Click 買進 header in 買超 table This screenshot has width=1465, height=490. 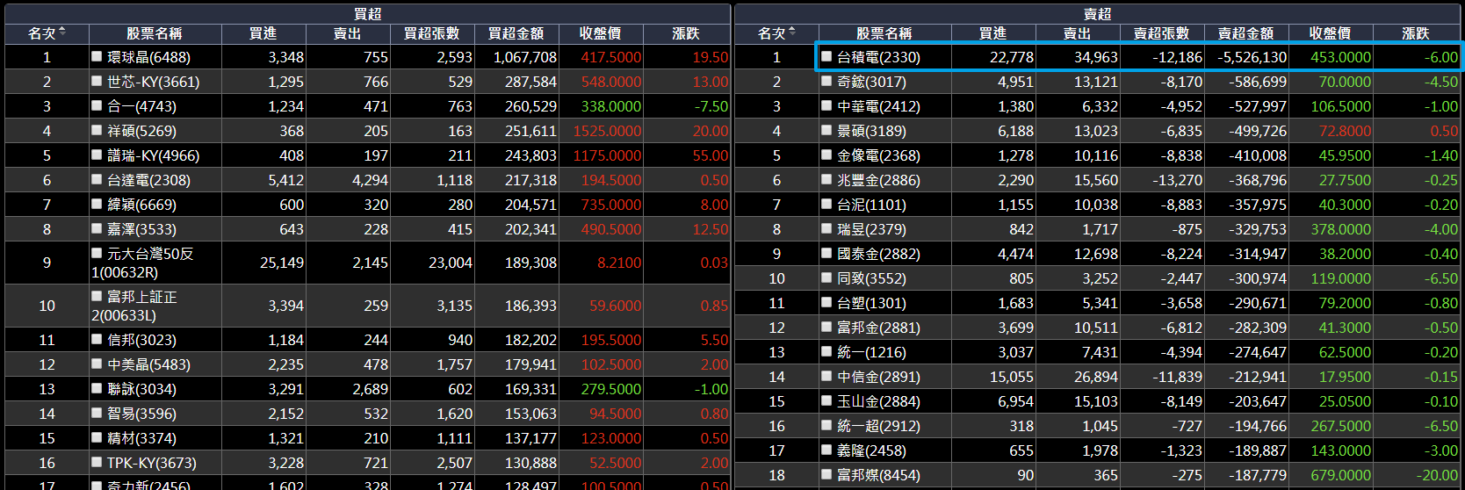pyautogui.click(x=263, y=33)
